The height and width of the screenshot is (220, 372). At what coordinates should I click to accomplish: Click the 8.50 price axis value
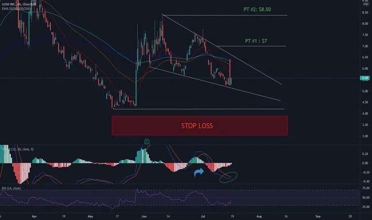pyautogui.click(x=365, y=12)
